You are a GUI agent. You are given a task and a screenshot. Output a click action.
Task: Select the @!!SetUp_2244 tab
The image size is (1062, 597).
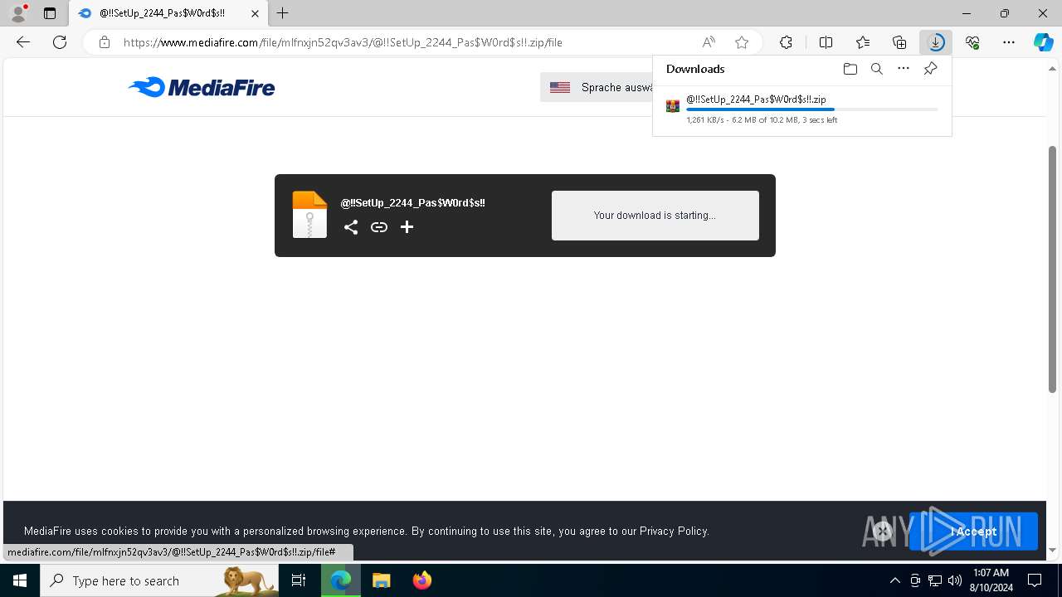pos(168,13)
